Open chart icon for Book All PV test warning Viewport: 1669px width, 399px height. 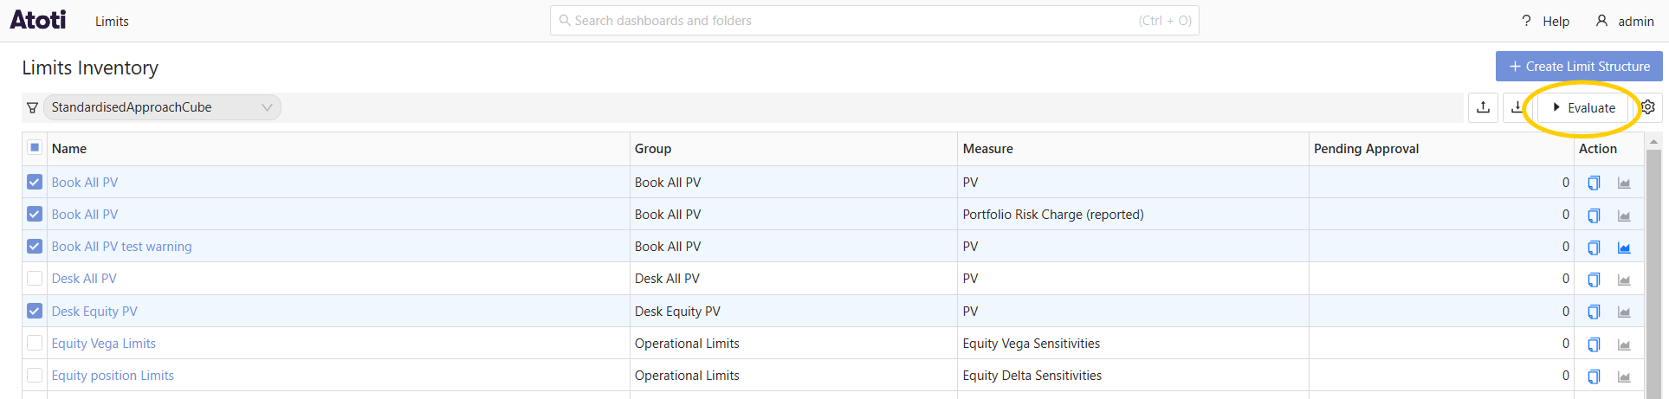coord(1624,248)
